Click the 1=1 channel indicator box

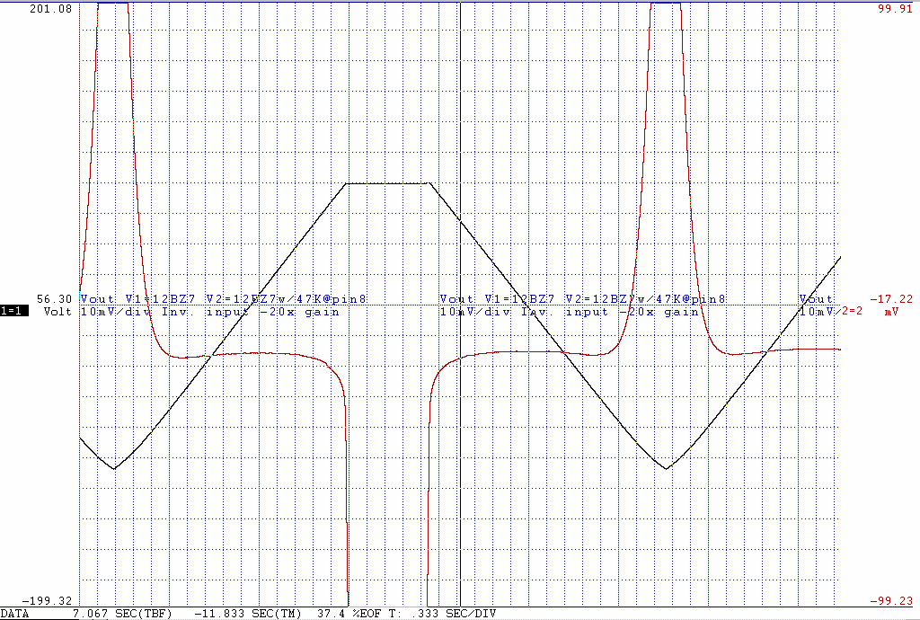[15, 312]
